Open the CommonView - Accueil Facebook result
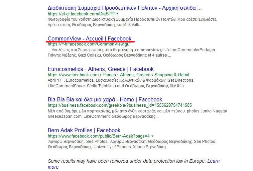Image resolution: width=253 pixels, height=171 pixels. pyautogui.click(x=89, y=38)
